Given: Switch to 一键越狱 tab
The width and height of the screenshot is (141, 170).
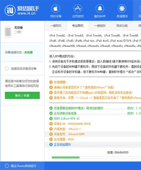Looking at the screenshot, I should pos(100,26).
